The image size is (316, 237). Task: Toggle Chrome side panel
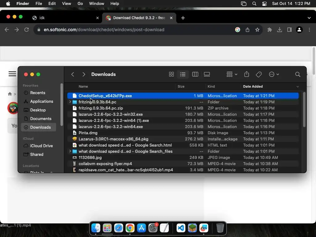[x=289, y=30]
